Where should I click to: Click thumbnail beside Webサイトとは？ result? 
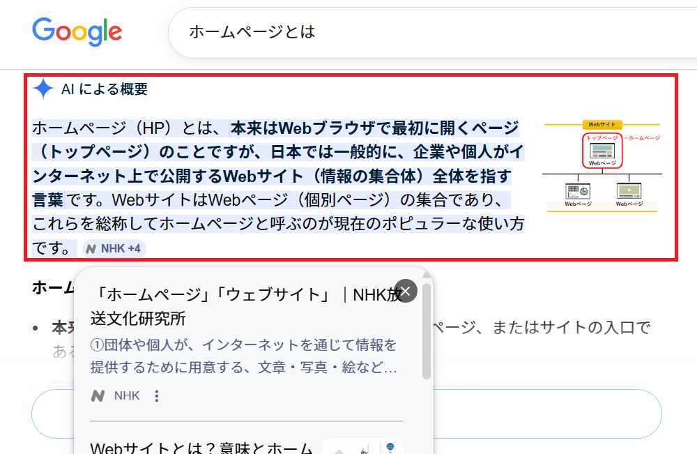point(362,447)
